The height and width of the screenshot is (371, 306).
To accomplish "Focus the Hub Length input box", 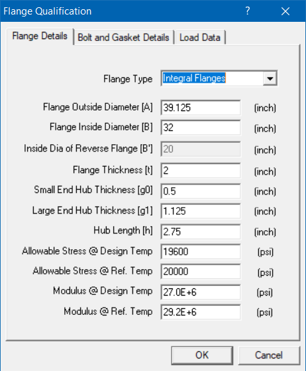I will tap(201, 231).
